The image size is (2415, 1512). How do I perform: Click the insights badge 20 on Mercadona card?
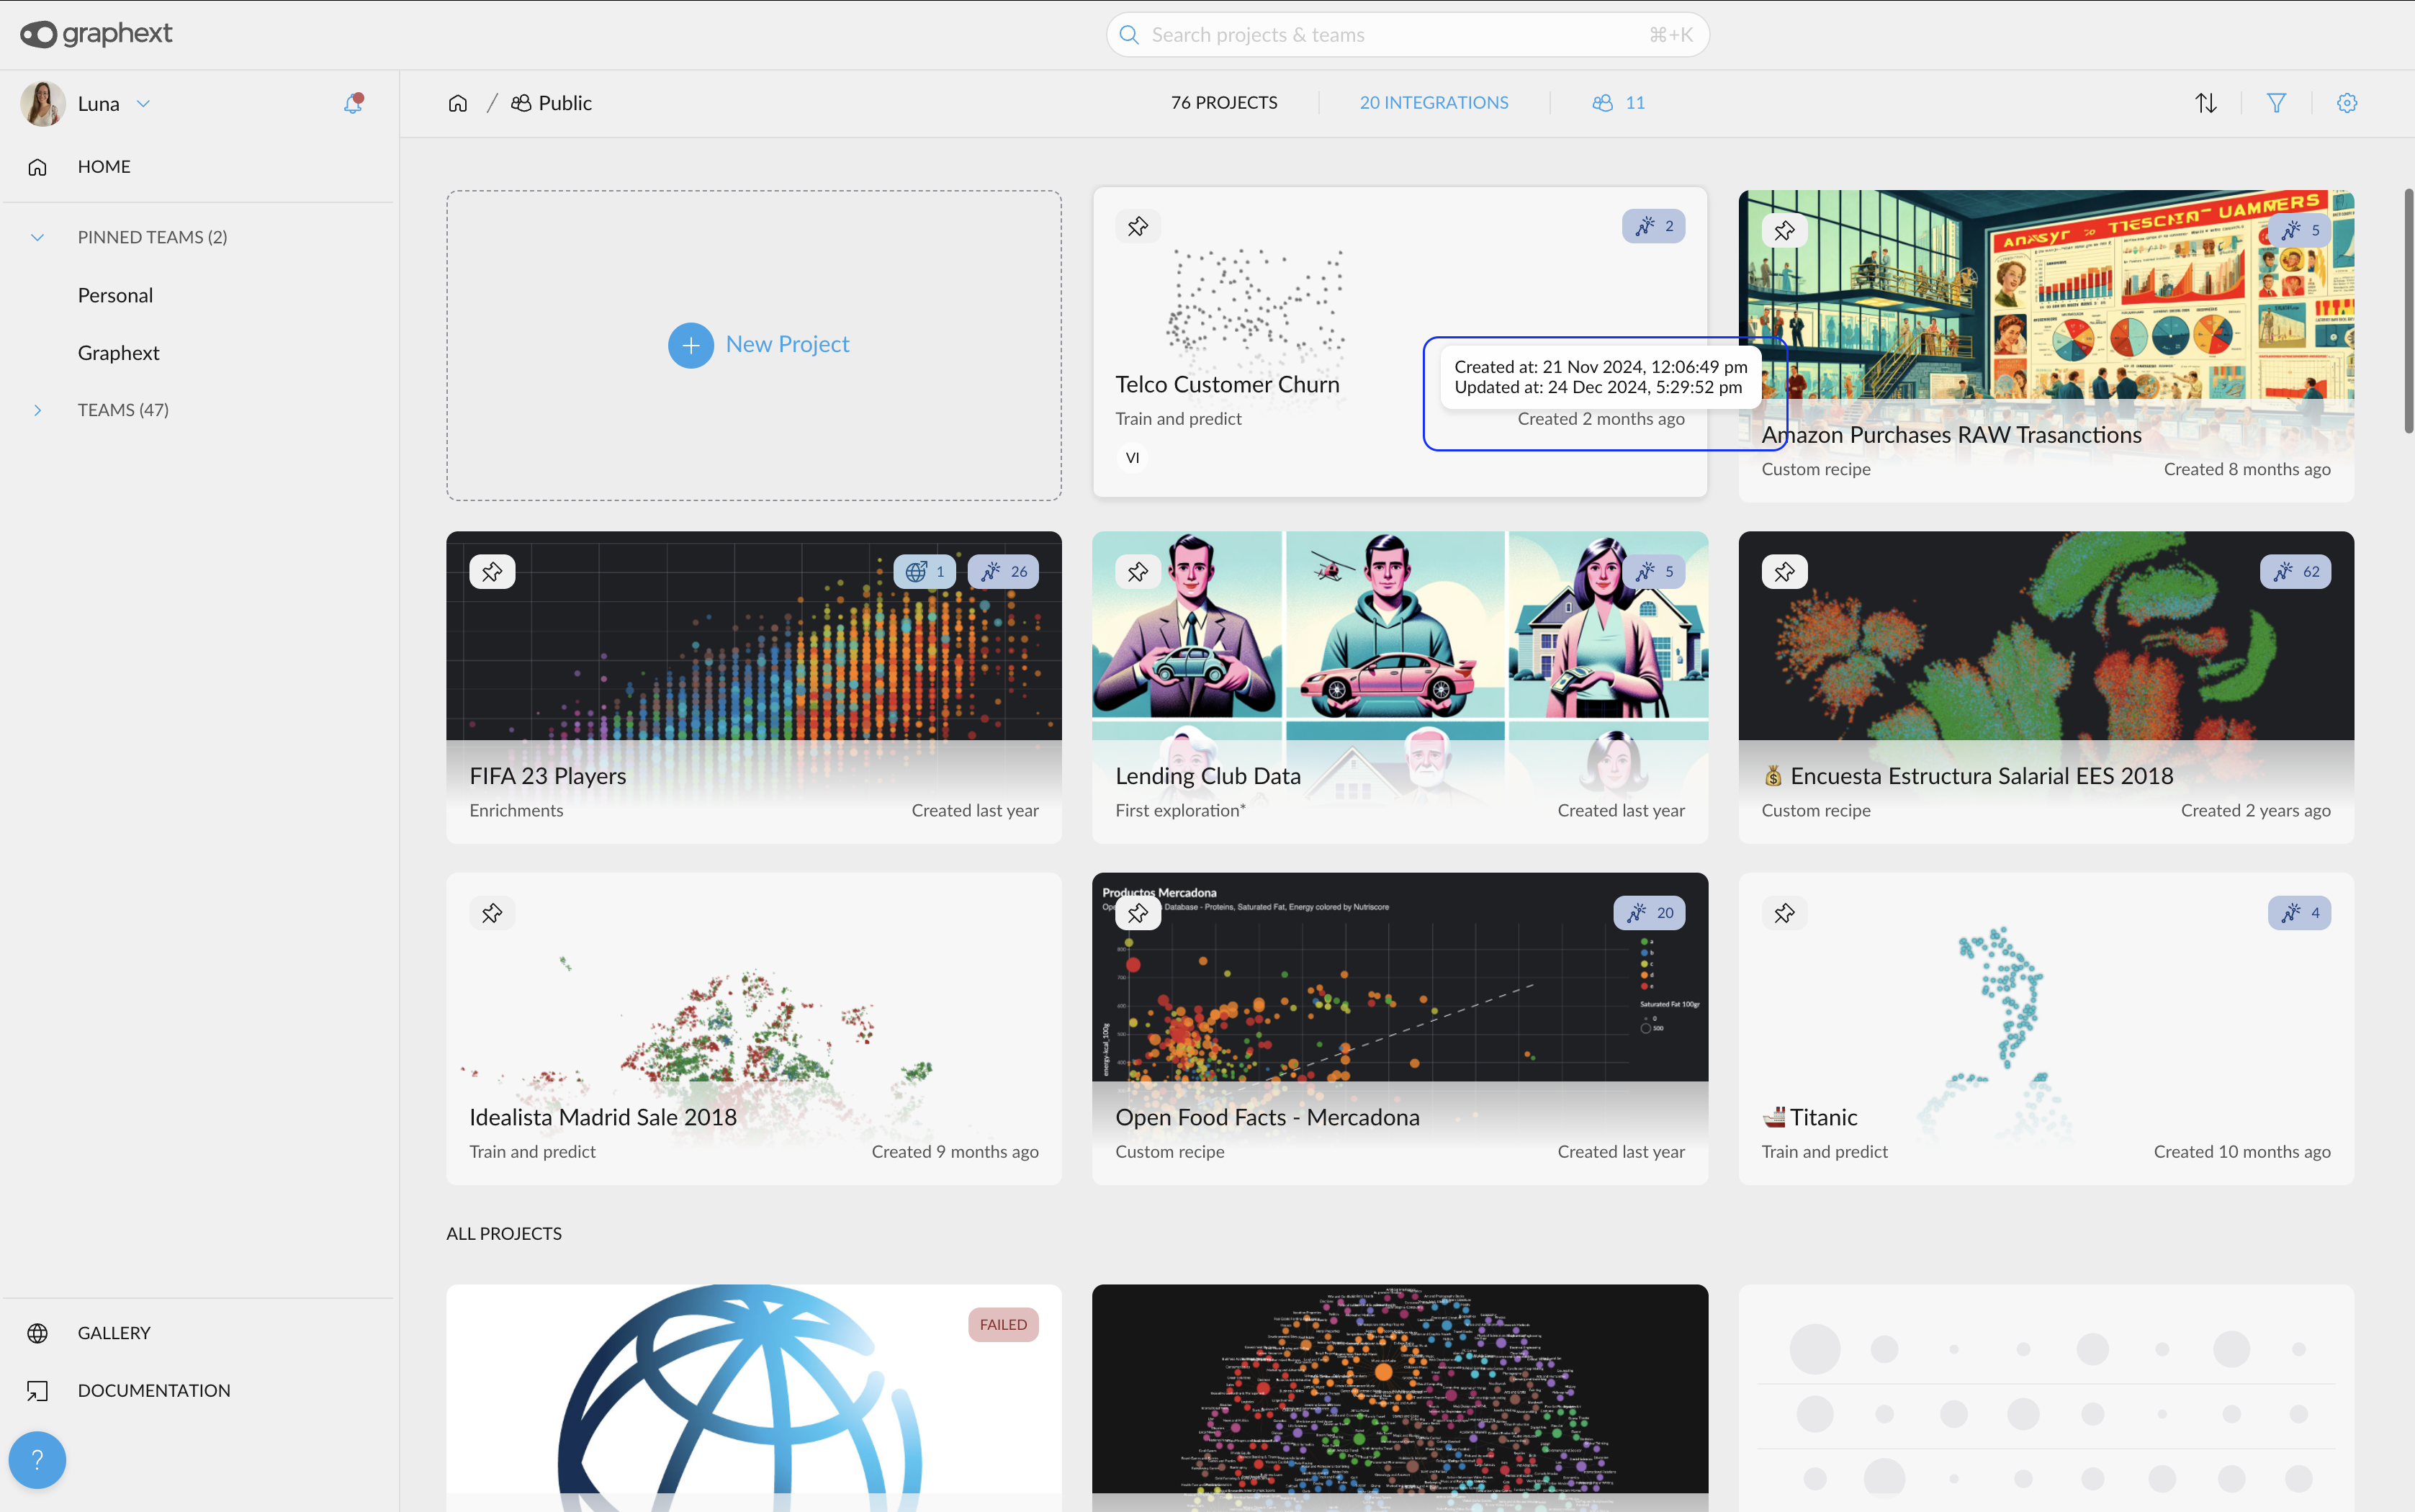(1650, 913)
